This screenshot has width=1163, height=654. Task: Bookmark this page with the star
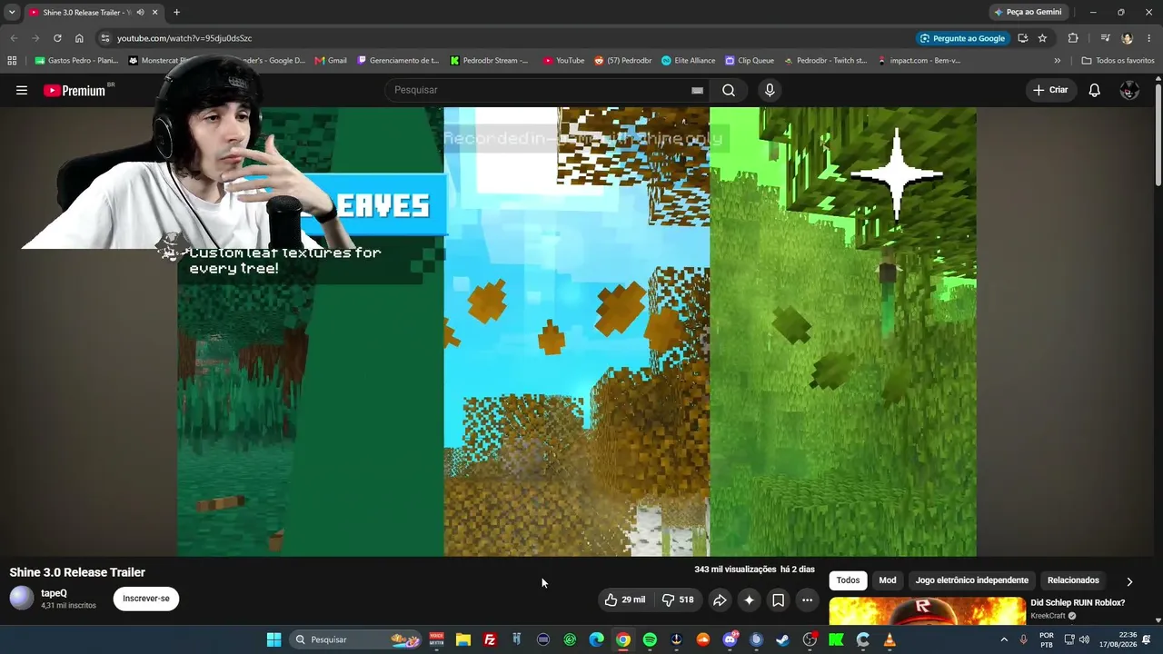click(1042, 38)
